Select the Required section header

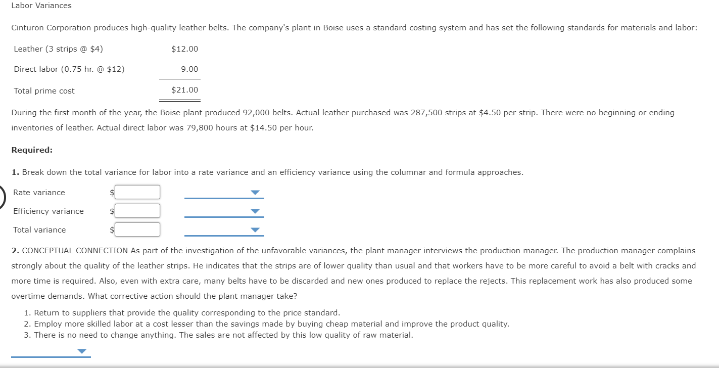[x=31, y=150]
